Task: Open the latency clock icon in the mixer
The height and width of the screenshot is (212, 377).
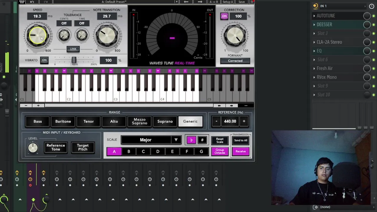Action: point(372,6)
